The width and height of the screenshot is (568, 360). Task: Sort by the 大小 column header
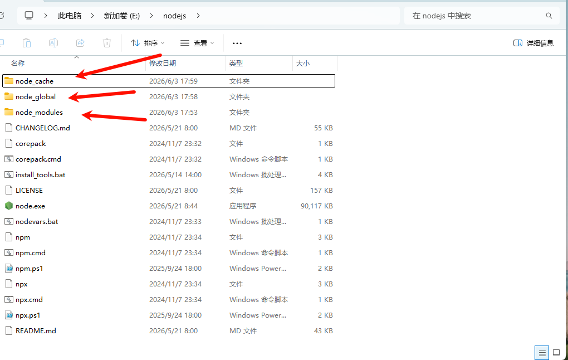[x=303, y=63]
